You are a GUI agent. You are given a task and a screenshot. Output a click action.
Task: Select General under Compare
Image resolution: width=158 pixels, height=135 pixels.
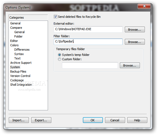pos(19,32)
